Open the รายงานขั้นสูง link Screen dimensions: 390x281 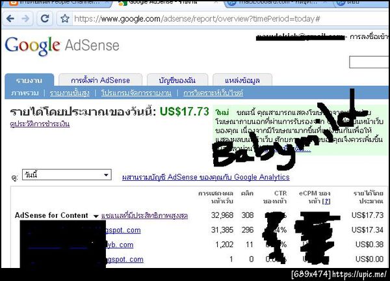tap(70, 93)
